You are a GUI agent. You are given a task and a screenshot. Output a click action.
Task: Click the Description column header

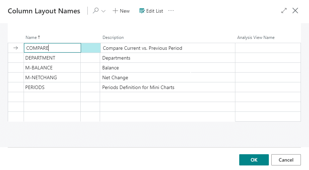[x=113, y=38]
